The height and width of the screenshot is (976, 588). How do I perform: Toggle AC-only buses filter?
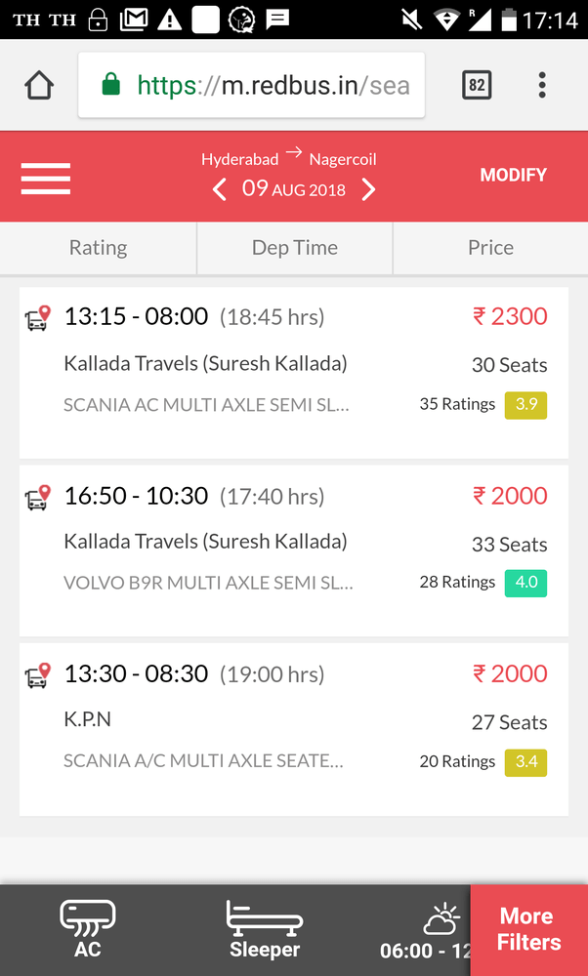pyautogui.click(x=87, y=929)
